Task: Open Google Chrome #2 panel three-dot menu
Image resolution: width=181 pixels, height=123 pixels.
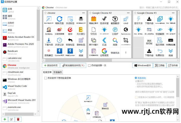Action: coord(128,13)
